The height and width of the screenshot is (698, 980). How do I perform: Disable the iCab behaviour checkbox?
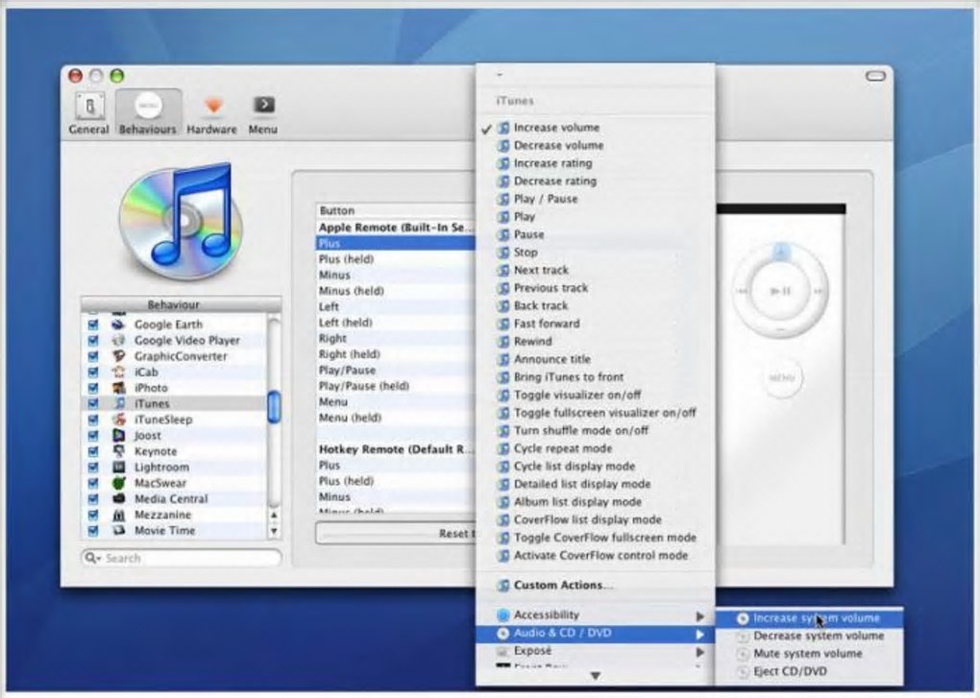[93, 372]
